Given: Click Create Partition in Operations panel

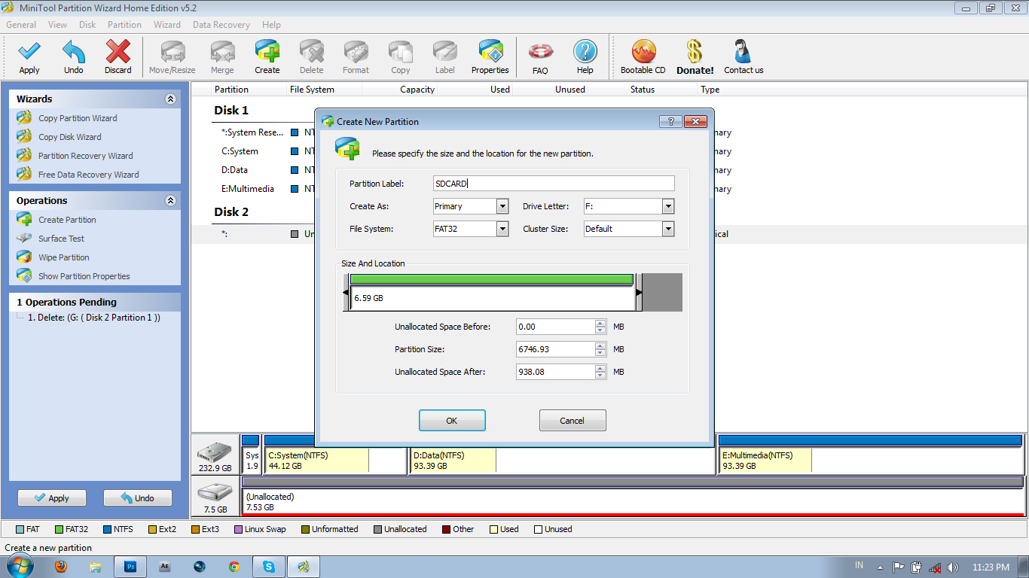Looking at the screenshot, I should [x=67, y=220].
